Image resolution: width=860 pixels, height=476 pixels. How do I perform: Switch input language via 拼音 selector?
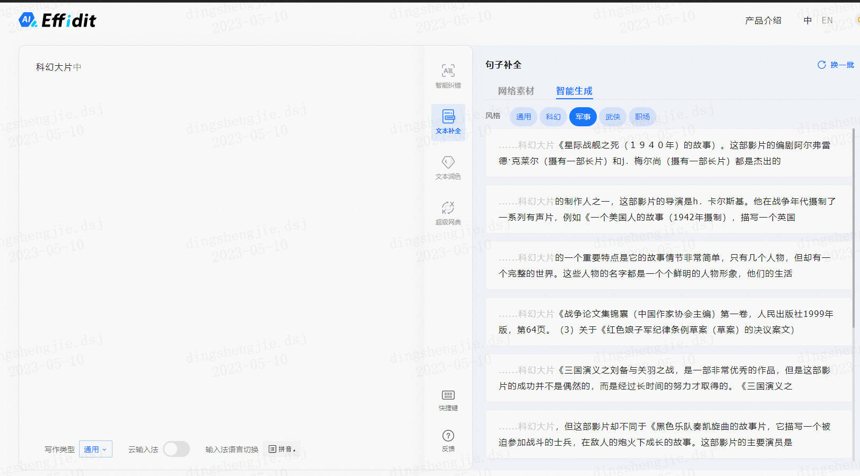pyautogui.click(x=282, y=449)
